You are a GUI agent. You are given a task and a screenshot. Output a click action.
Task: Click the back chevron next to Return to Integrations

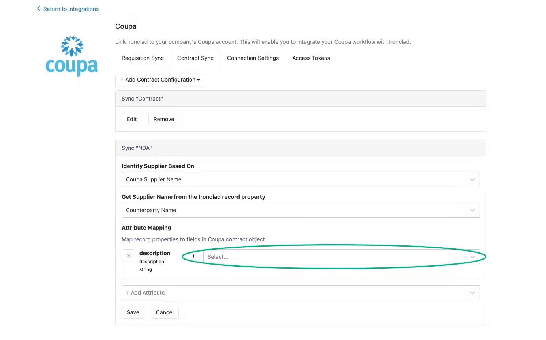coord(39,9)
